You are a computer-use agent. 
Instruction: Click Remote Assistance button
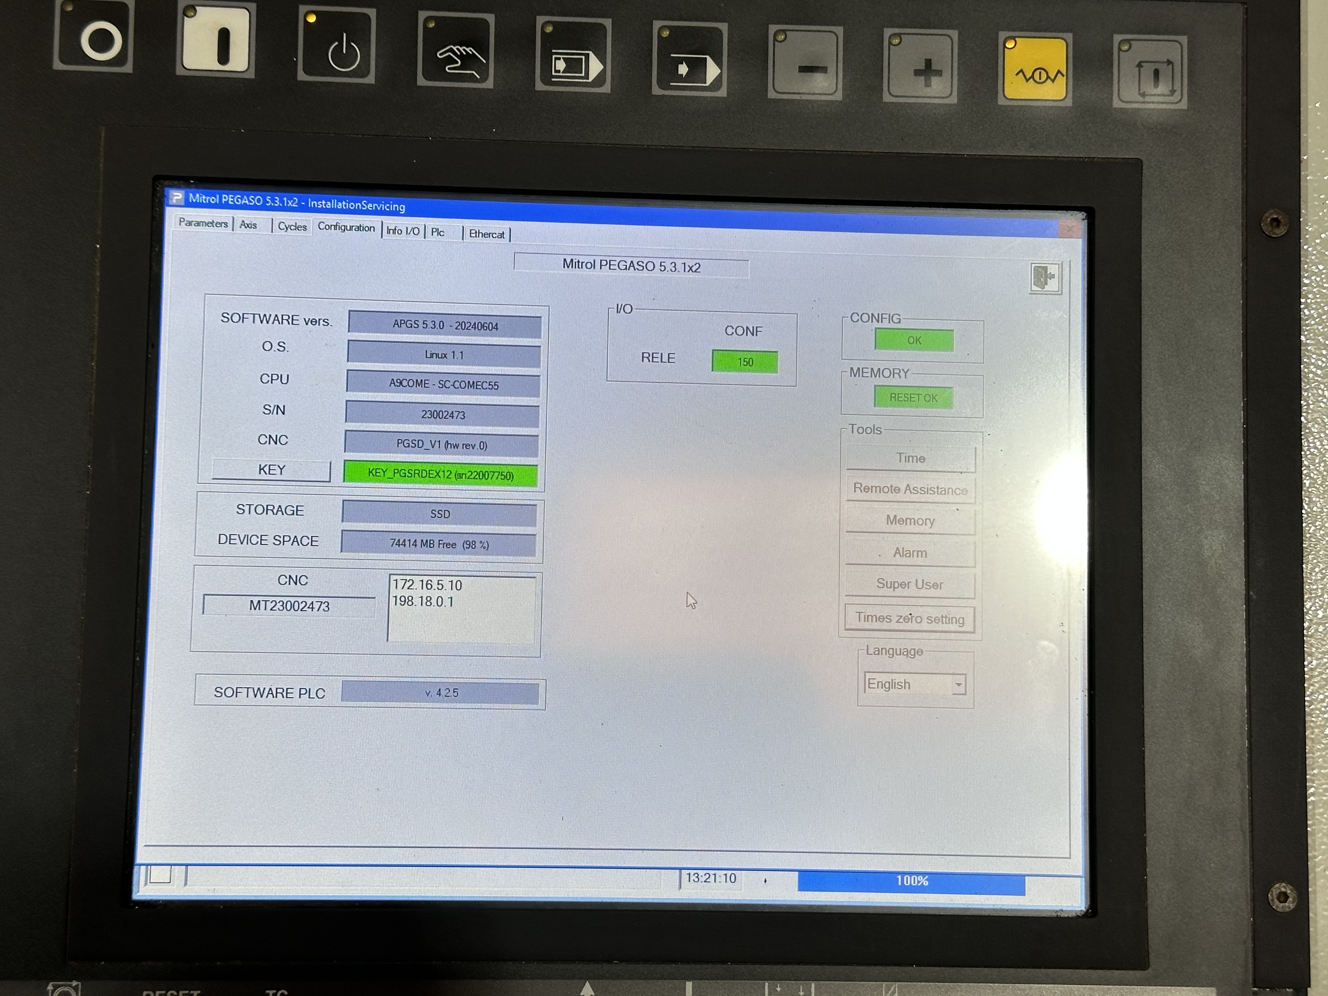pyautogui.click(x=910, y=489)
